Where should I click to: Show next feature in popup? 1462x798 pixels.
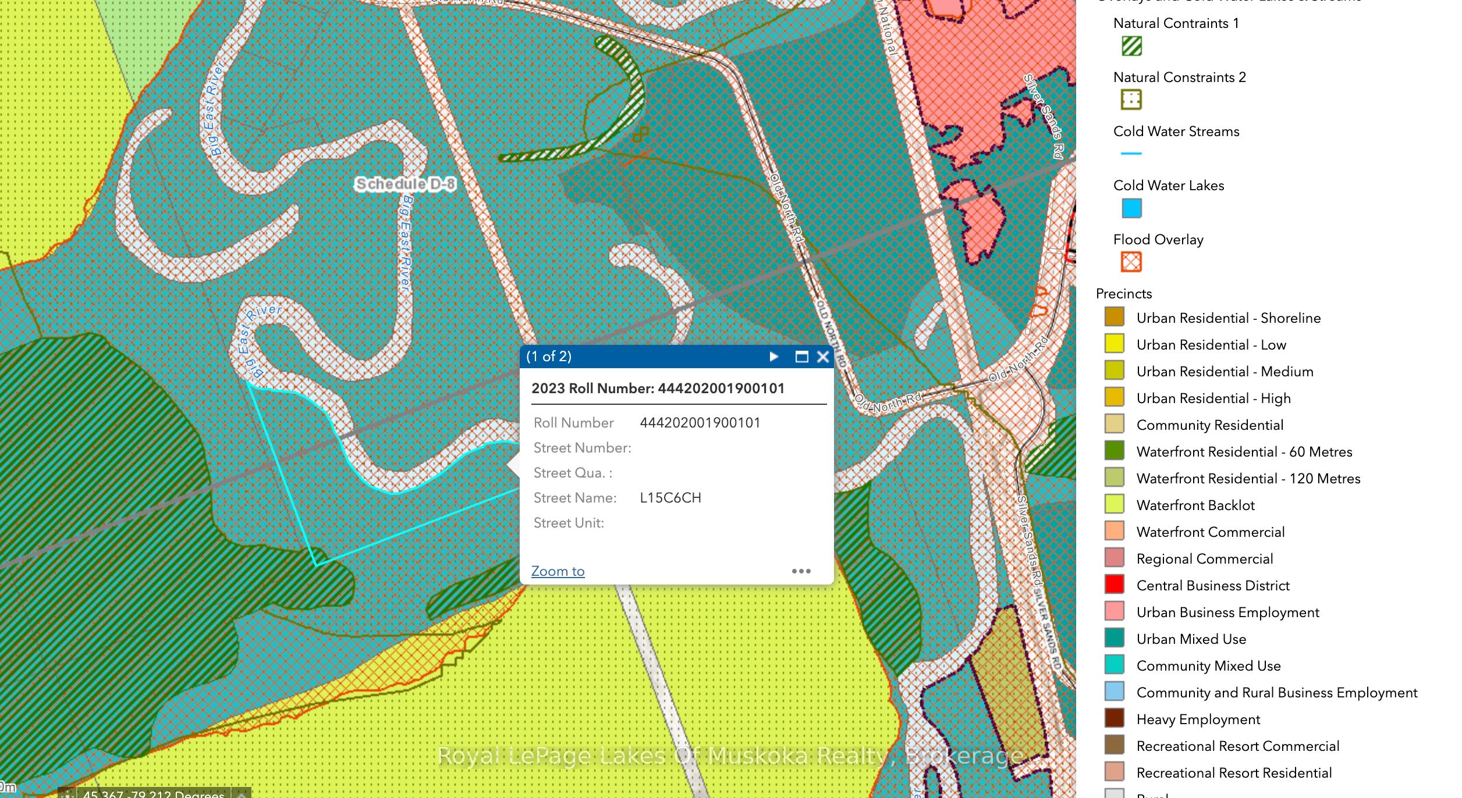click(x=773, y=357)
